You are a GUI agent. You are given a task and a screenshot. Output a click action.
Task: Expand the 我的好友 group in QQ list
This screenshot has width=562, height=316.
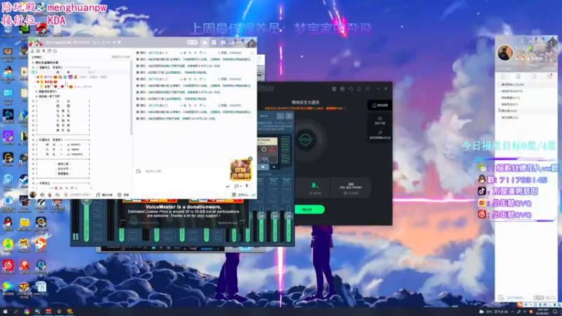499,91
